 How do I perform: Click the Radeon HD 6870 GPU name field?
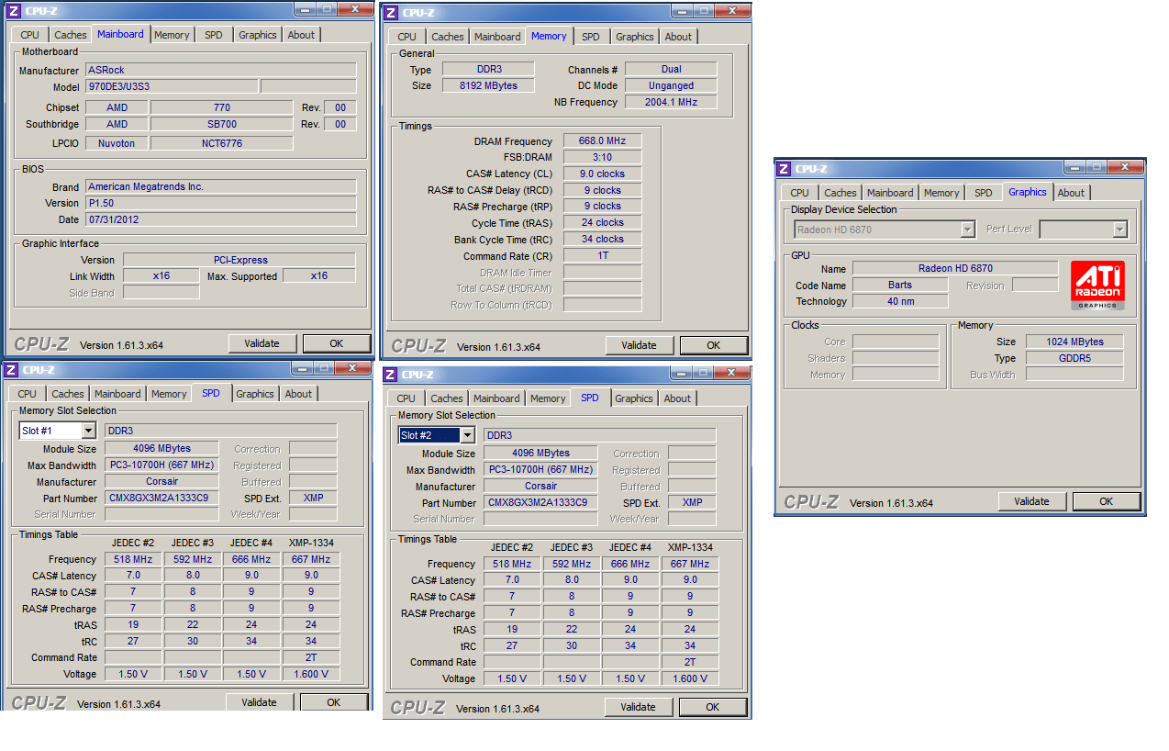pos(955,268)
